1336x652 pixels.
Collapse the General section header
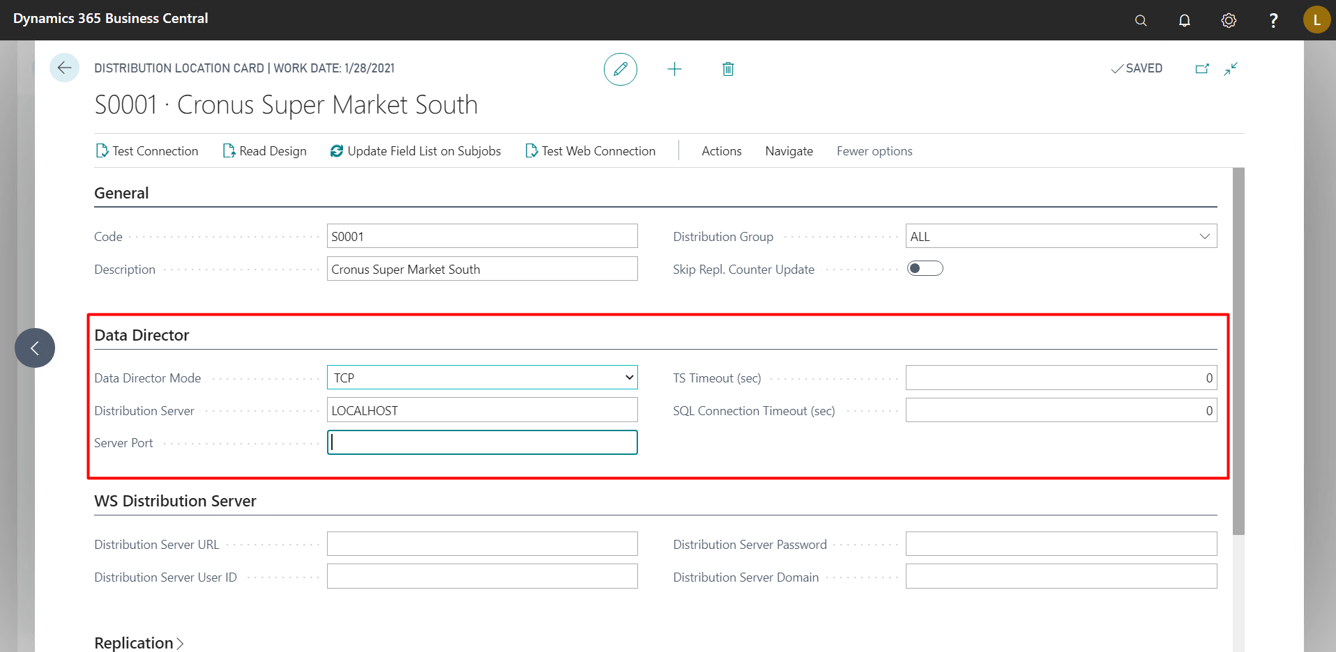[121, 193]
